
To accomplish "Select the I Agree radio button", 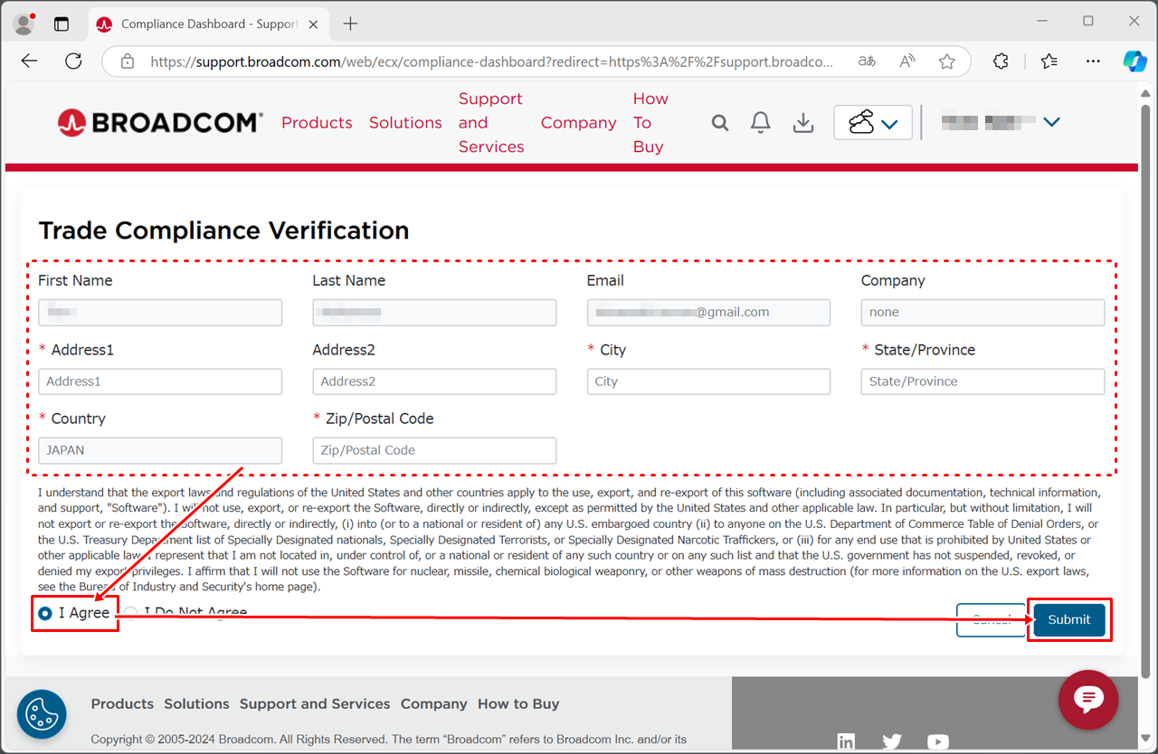I will [x=45, y=613].
